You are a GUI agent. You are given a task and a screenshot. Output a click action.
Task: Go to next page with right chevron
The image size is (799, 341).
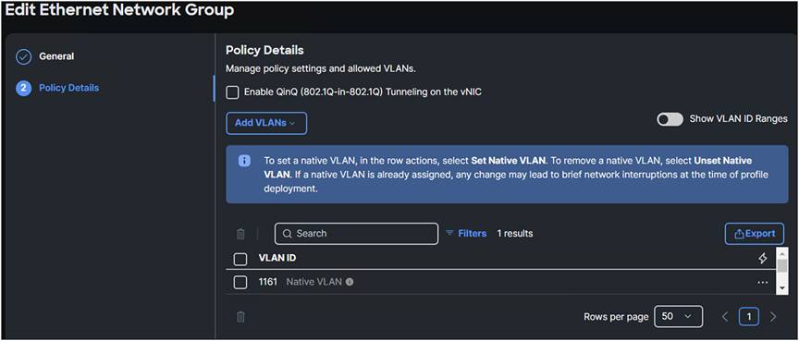[773, 317]
